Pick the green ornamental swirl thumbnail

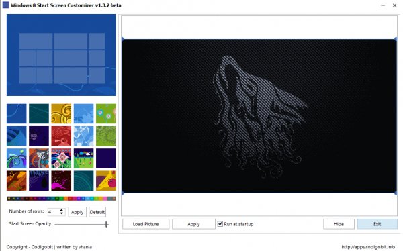106,136
